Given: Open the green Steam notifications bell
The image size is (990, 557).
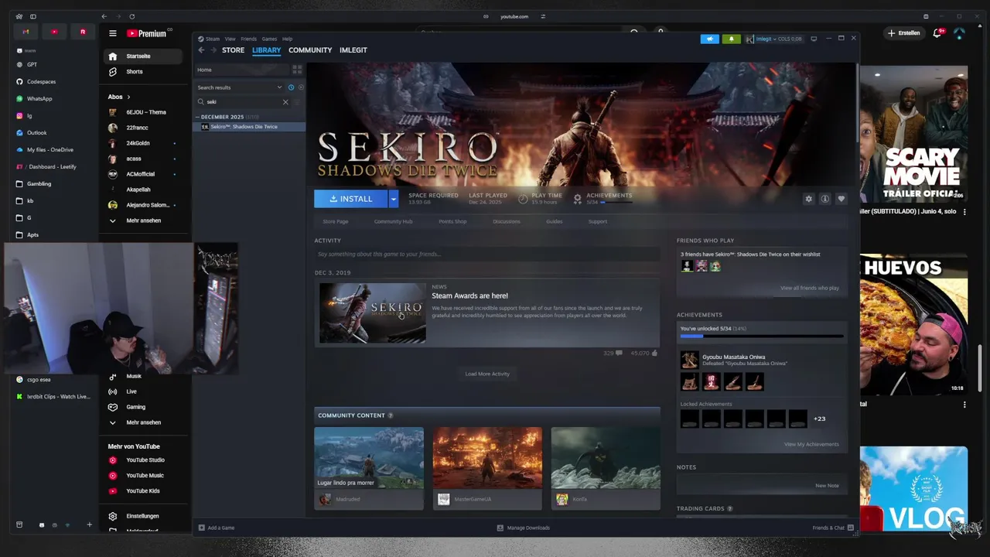Looking at the screenshot, I should click(731, 39).
